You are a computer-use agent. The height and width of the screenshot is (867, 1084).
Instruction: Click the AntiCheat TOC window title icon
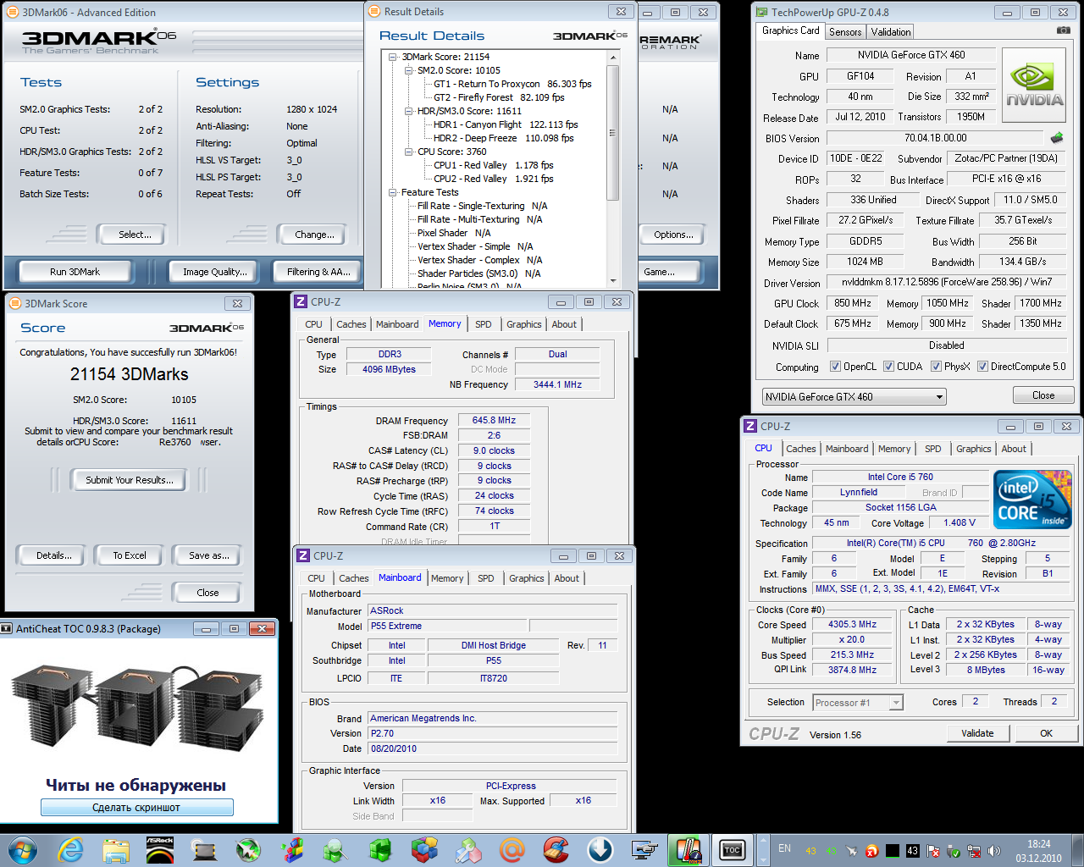(x=7, y=628)
